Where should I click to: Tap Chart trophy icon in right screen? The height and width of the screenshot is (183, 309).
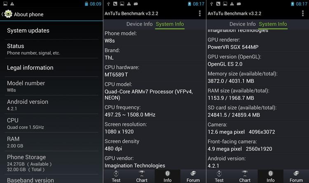click(x=245, y=174)
